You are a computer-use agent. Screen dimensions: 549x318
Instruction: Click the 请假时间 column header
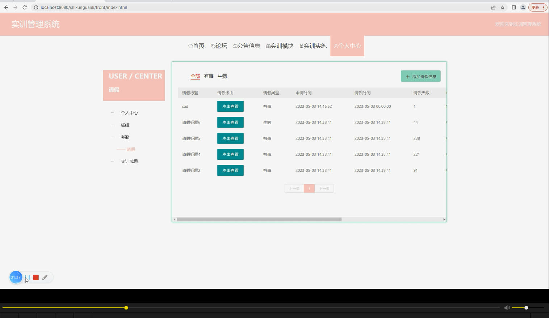362,93
